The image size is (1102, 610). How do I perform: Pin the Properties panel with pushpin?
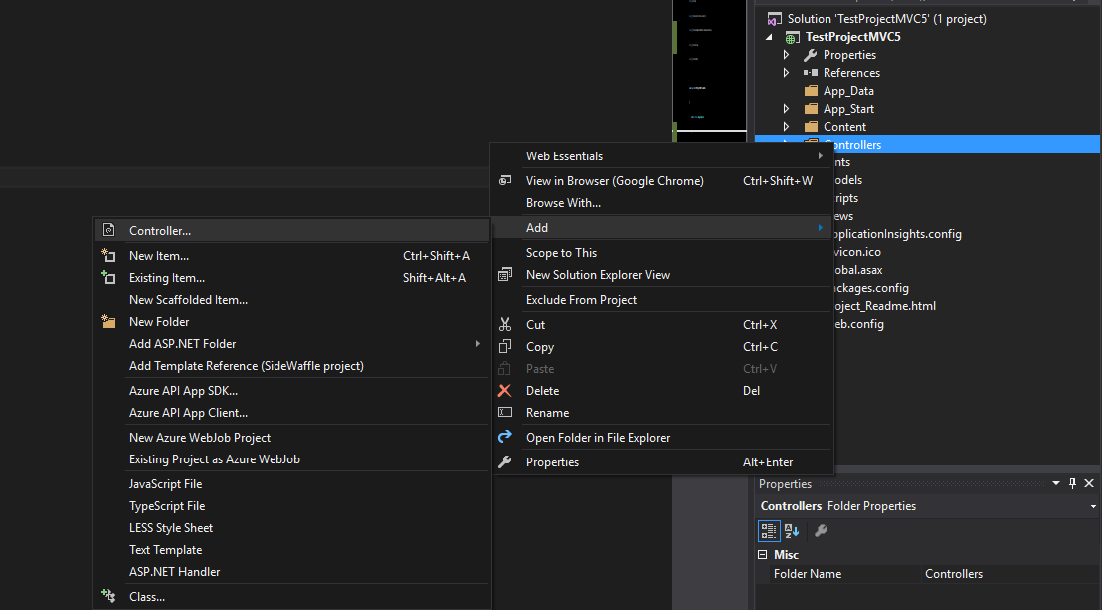point(1072,483)
